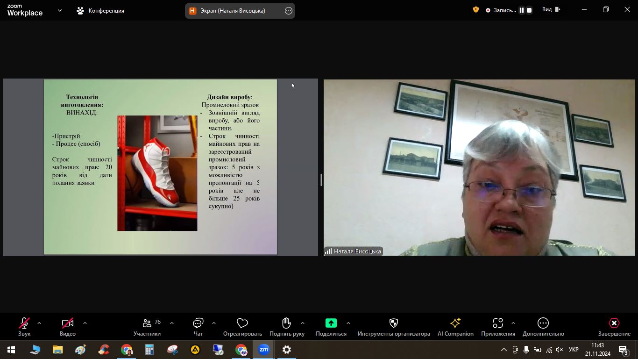The image size is (638, 359).
Task: Open the View menu
Action: click(551, 10)
